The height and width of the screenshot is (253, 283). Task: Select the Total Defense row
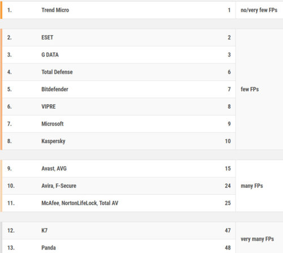tap(119, 72)
